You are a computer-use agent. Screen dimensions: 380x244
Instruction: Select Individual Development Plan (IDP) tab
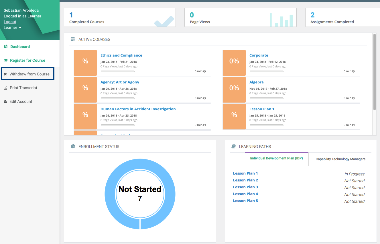276,158
